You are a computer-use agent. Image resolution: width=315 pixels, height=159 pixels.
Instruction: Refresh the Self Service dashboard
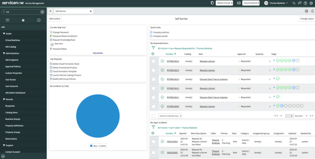(x=312, y=11)
